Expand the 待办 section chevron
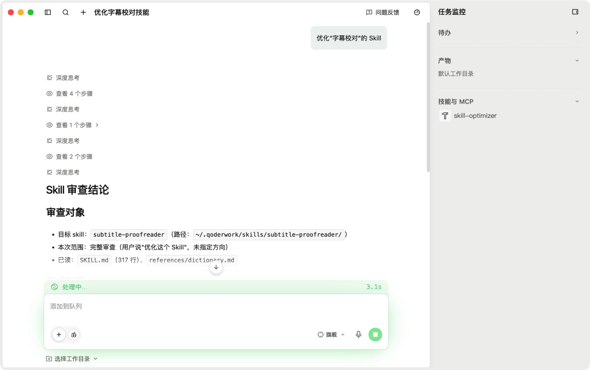Image resolution: width=590 pixels, height=370 pixels. point(577,33)
